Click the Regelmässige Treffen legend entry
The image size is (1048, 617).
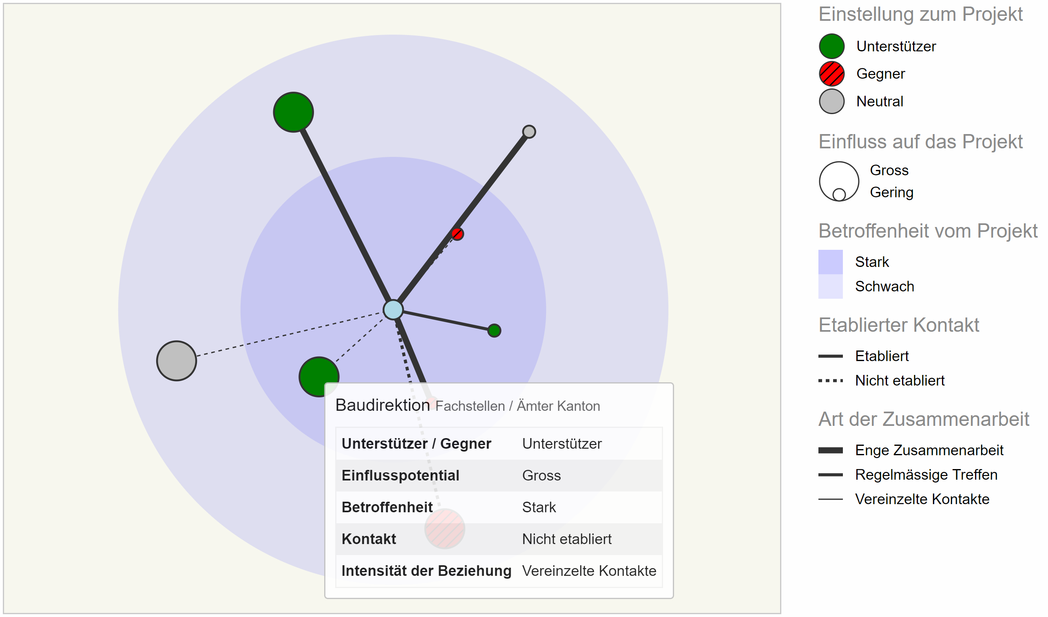pos(926,474)
